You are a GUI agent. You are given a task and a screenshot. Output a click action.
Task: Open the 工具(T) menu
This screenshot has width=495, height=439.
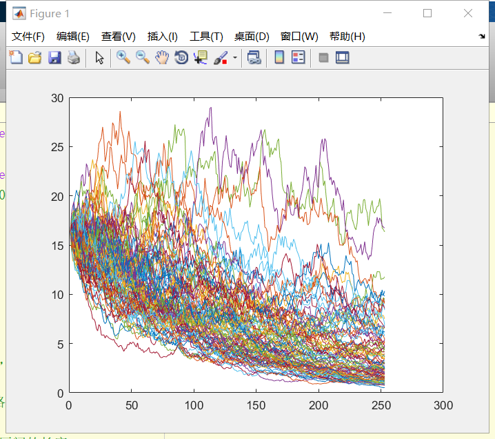[206, 37]
